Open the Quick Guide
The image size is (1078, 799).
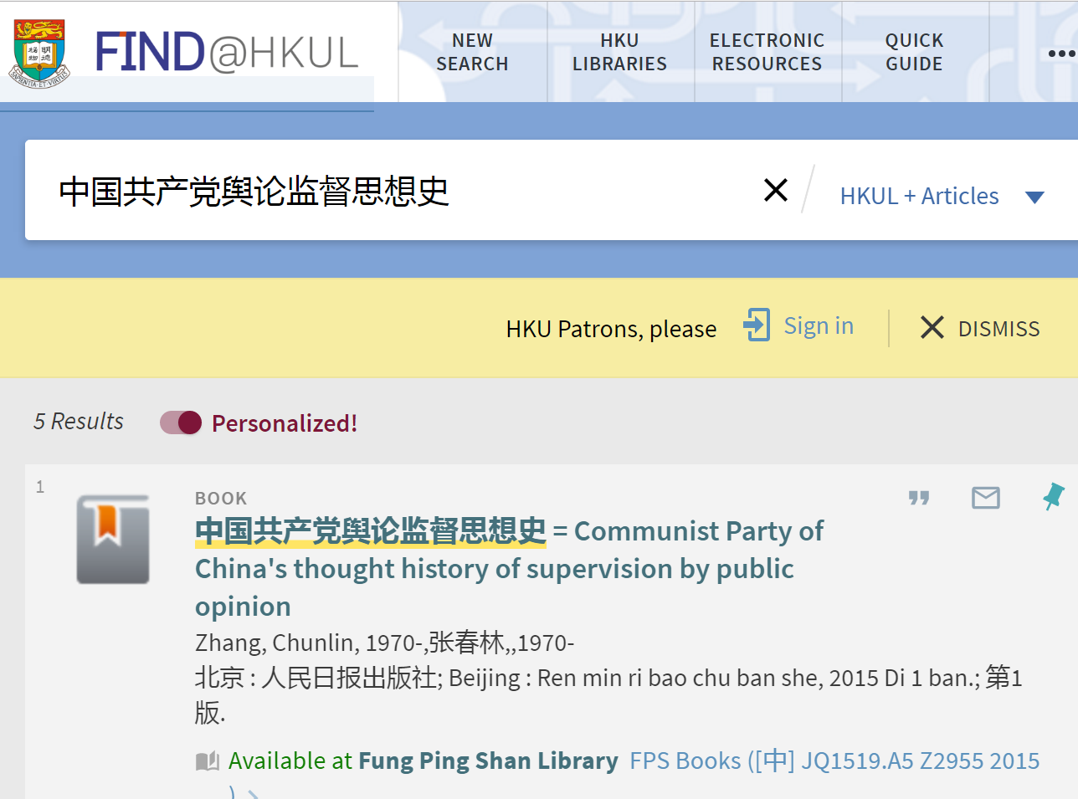click(914, 52)
